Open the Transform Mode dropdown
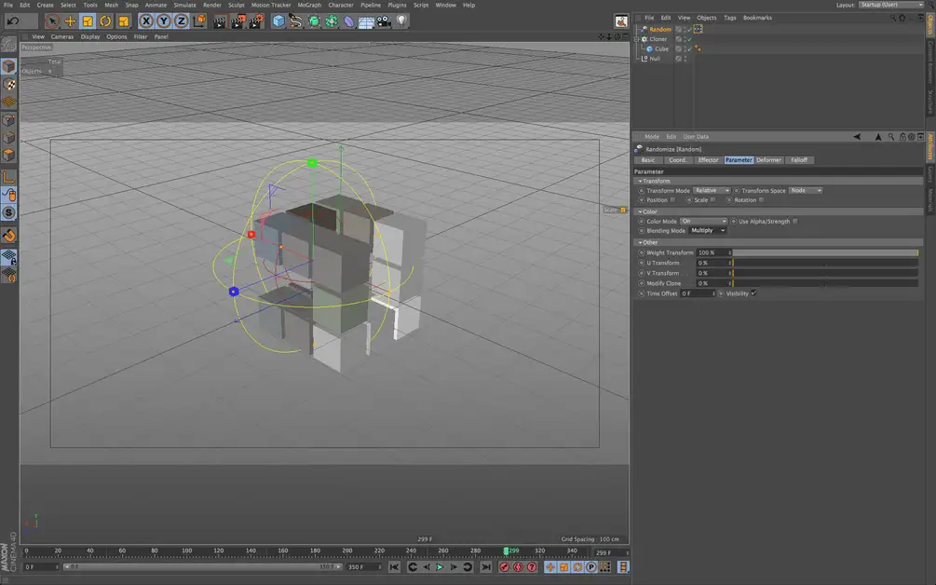Image resolution: width=936 pixels, height=585 pixels. (712, 190)
